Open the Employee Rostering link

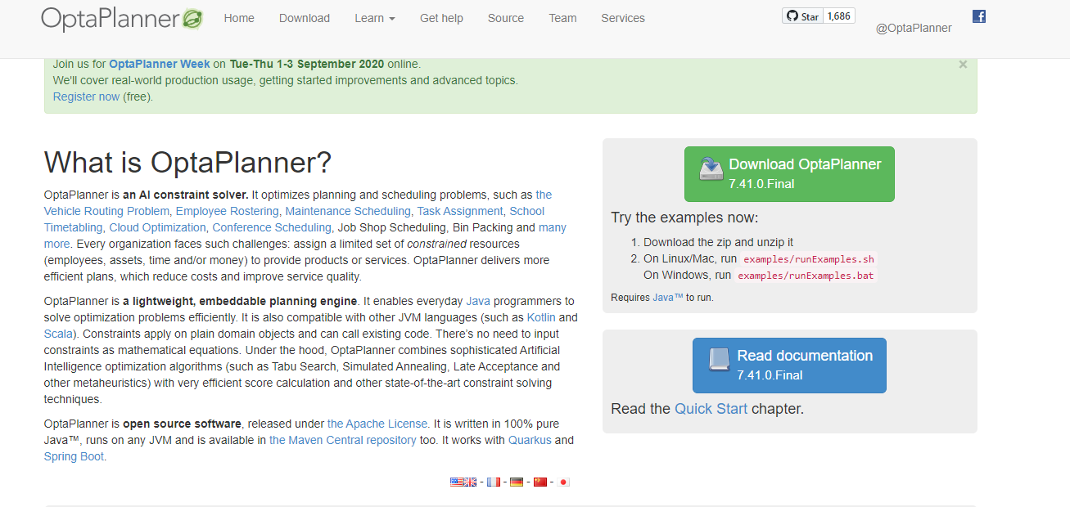point(227,211)
